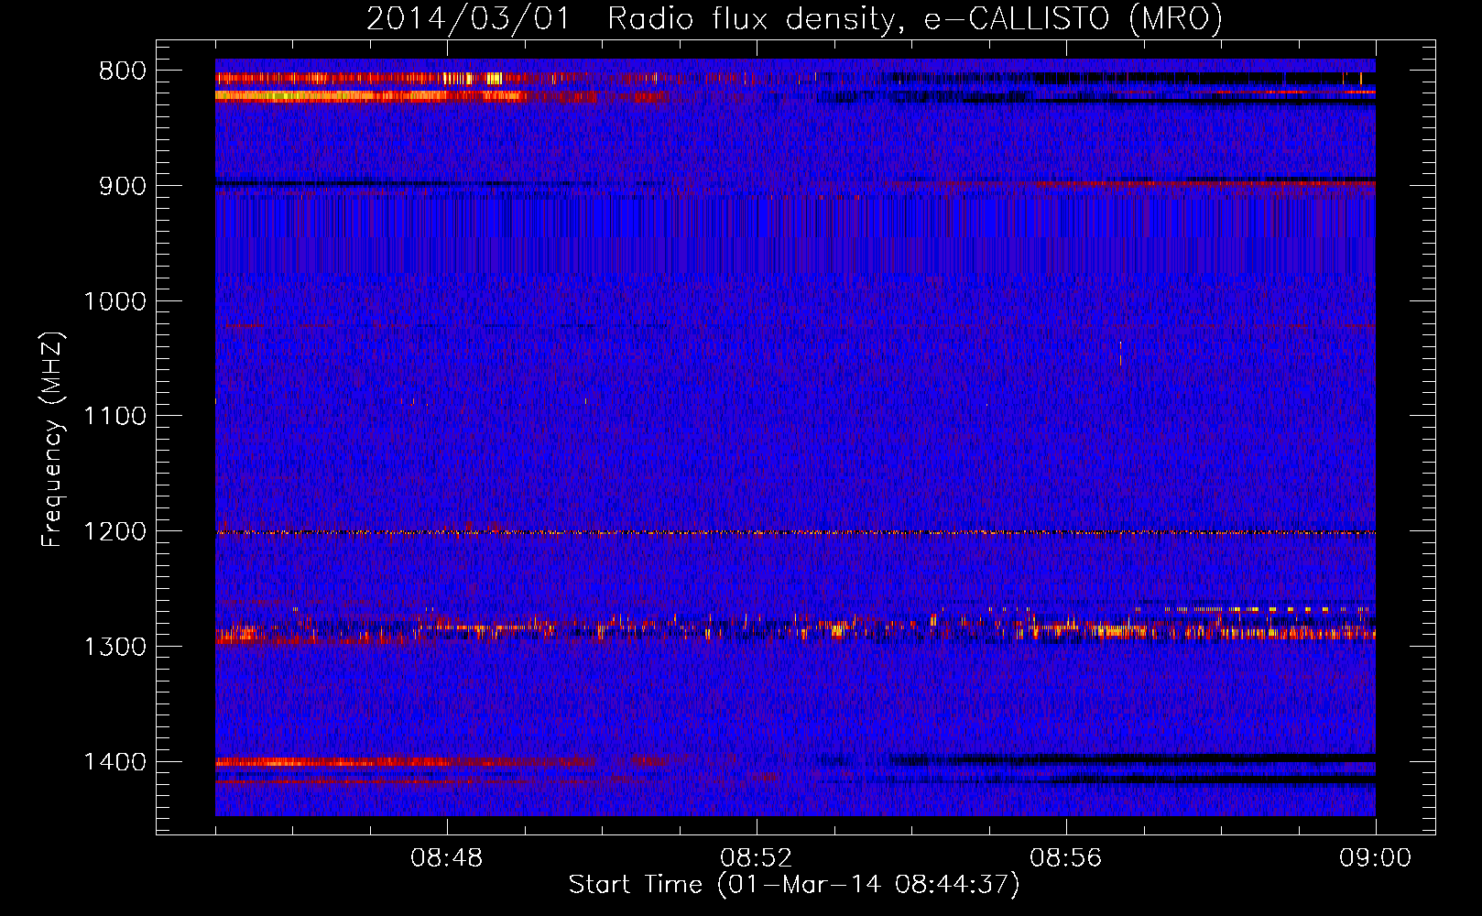Click the '1000' frequency axis label
The width and height of the screenshot is (1482, 916).
[x=115, y=301]
